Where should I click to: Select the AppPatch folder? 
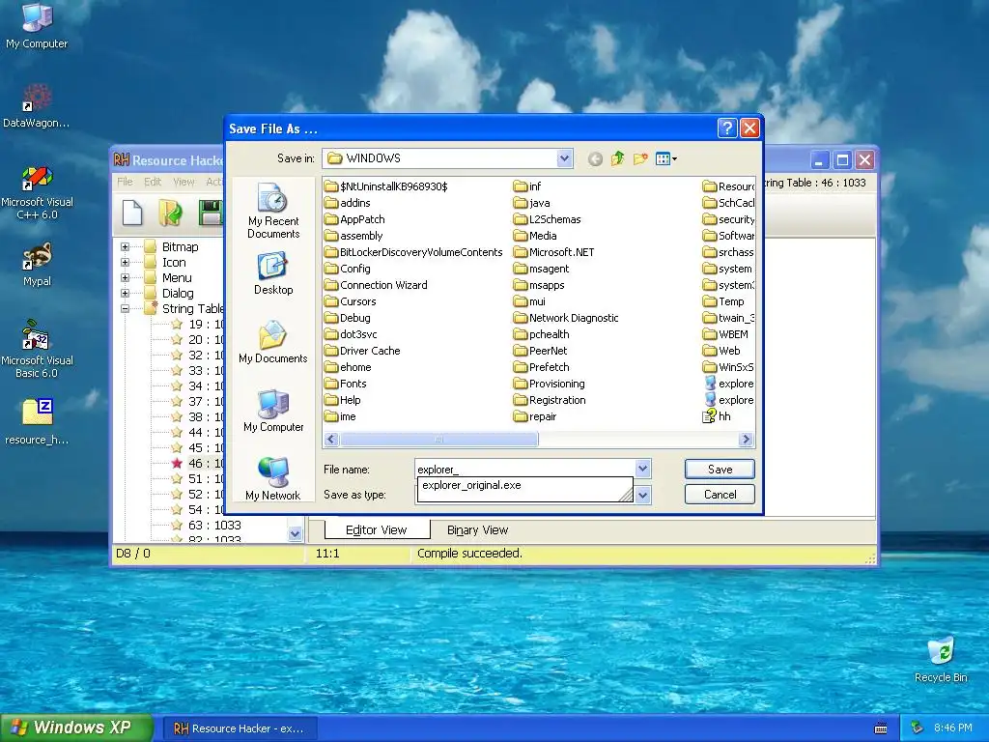pos(353,219)
